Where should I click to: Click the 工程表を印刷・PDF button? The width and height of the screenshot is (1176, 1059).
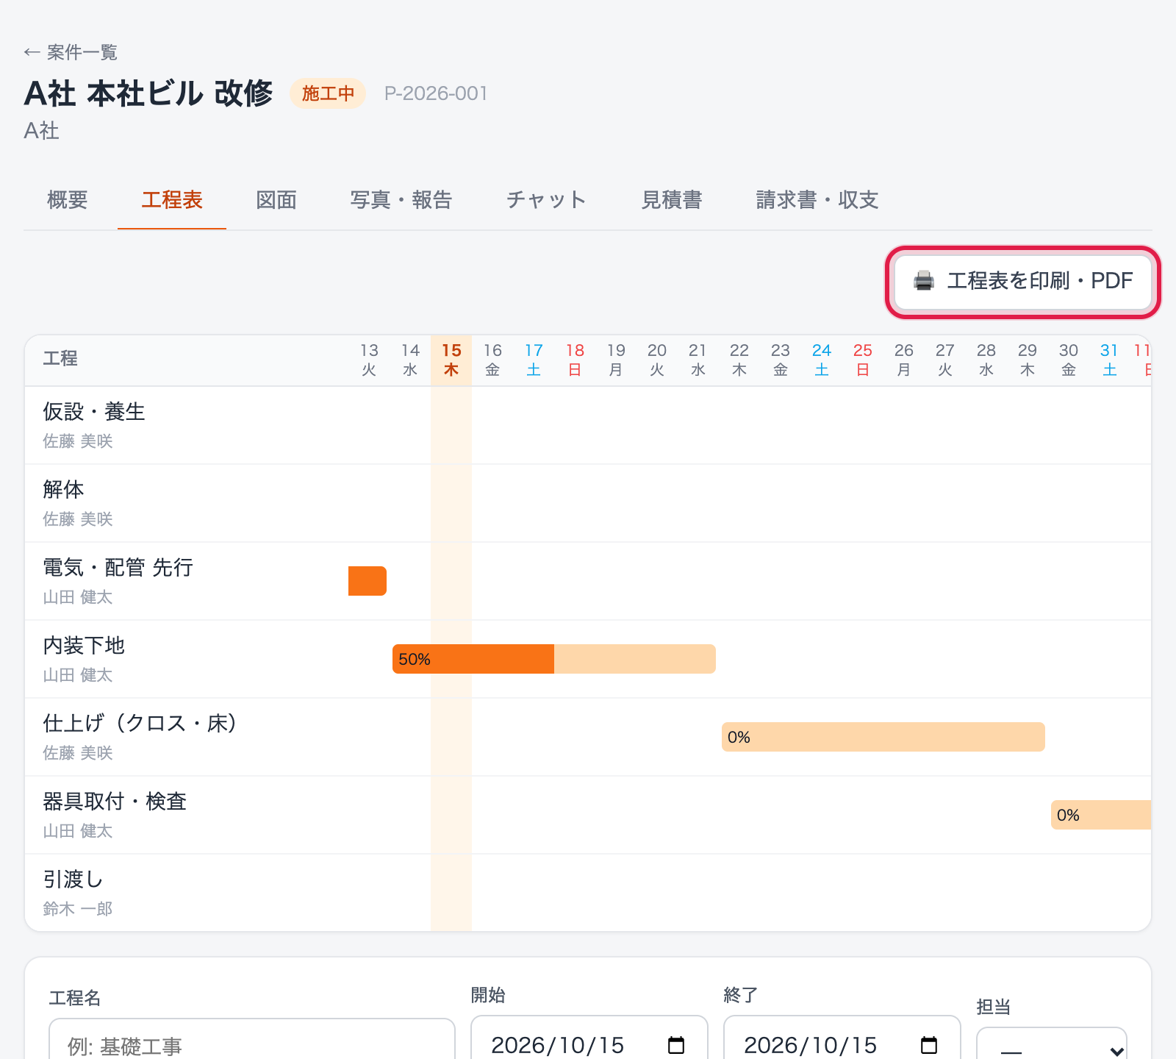pos(1023,282)
